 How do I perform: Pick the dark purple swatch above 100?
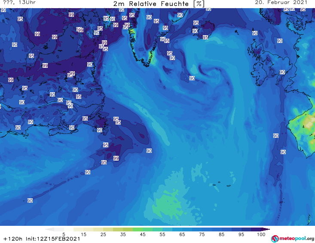coord(256,229)
